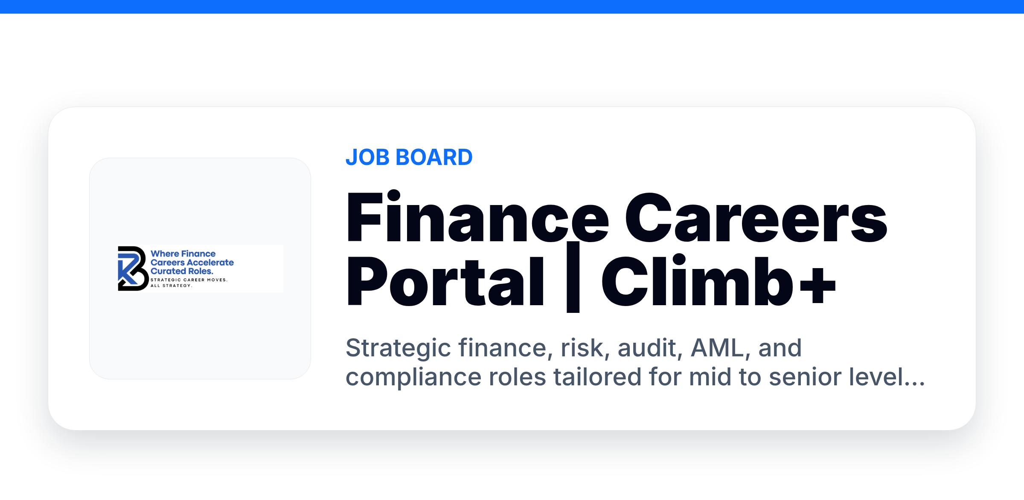Click the blue bar at the top
This screenshot has width=1024, height=500.
512,7
